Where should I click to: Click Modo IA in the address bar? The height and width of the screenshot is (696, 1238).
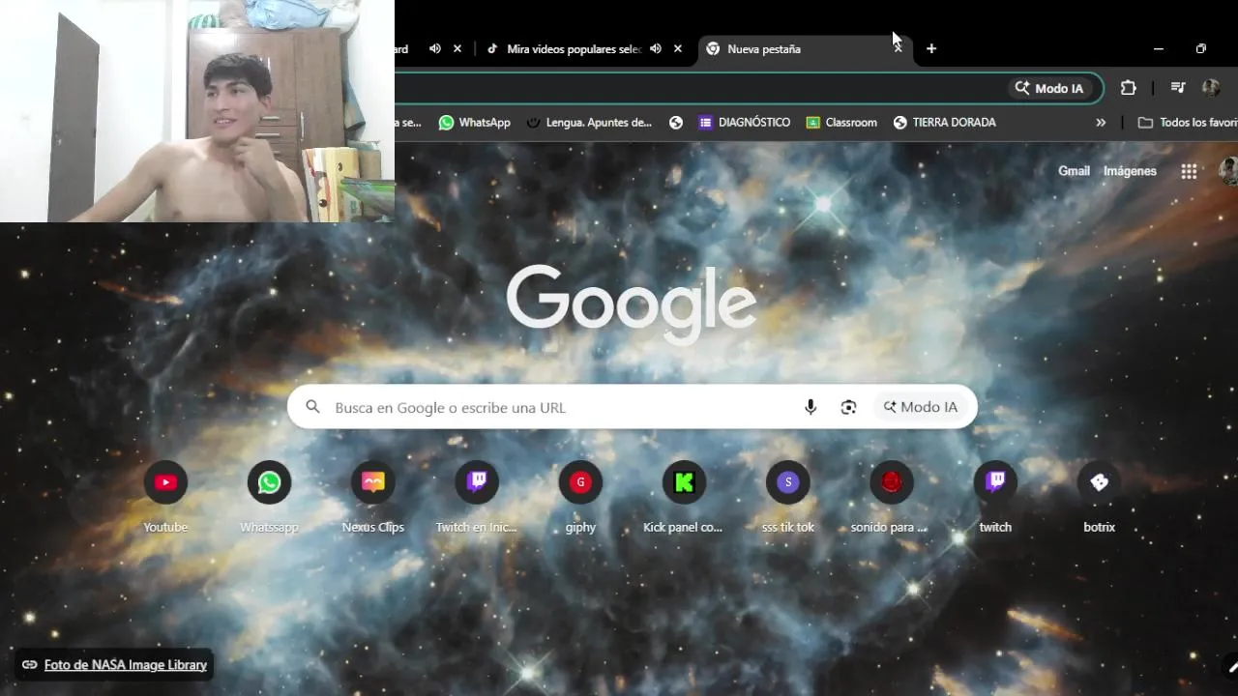(1049, 88)
